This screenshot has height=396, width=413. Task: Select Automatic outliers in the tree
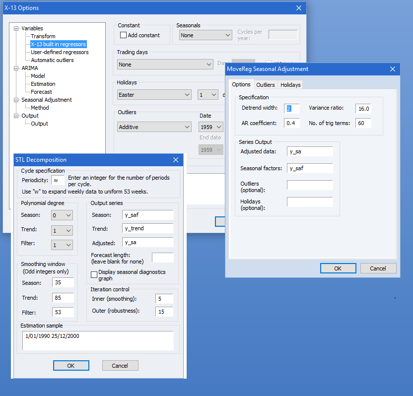click(x=52, y=60)
